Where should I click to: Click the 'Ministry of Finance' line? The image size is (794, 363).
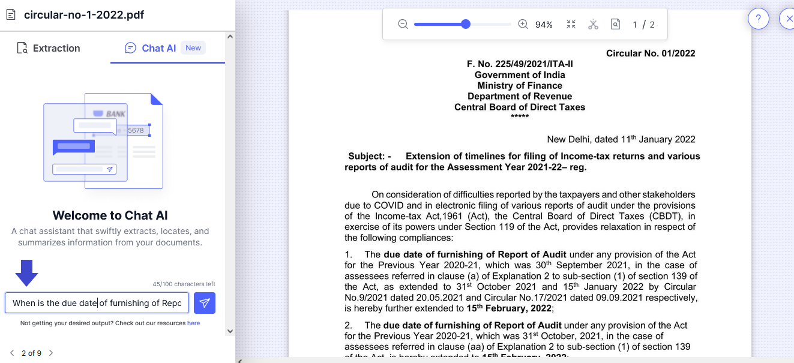(520, 86)
